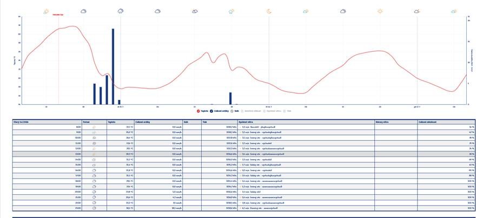
Task: Click the crescent moon night icon above chart
Action: pos(269,11)
